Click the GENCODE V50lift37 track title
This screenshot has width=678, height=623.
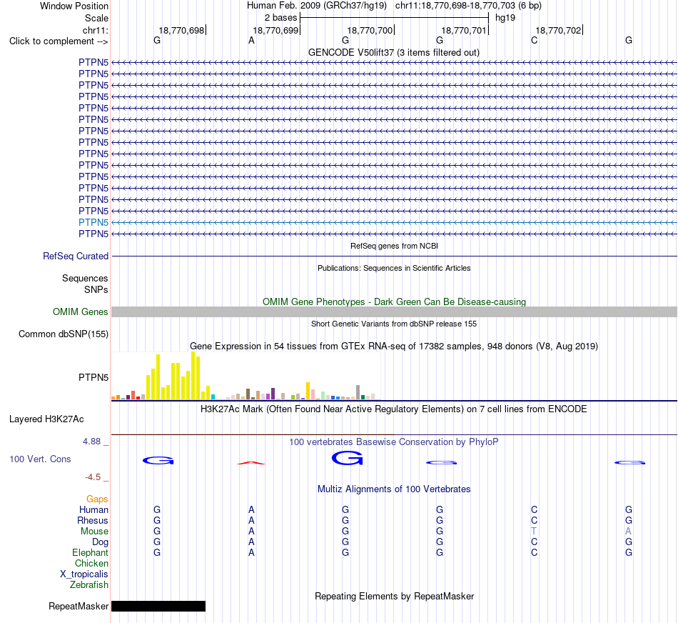(393, 52)
